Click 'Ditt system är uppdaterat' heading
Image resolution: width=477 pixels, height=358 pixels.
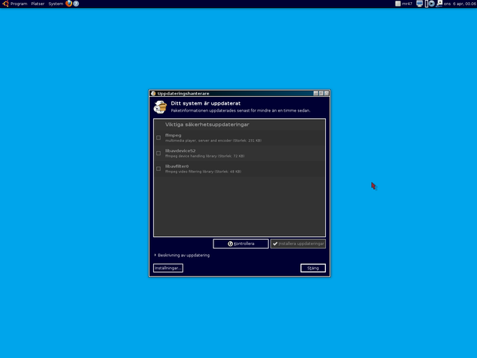tap(206, 103)
